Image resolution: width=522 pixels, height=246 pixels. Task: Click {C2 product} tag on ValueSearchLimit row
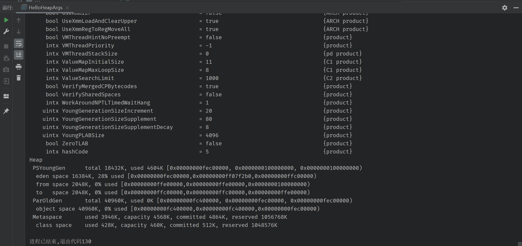[343, 78]
